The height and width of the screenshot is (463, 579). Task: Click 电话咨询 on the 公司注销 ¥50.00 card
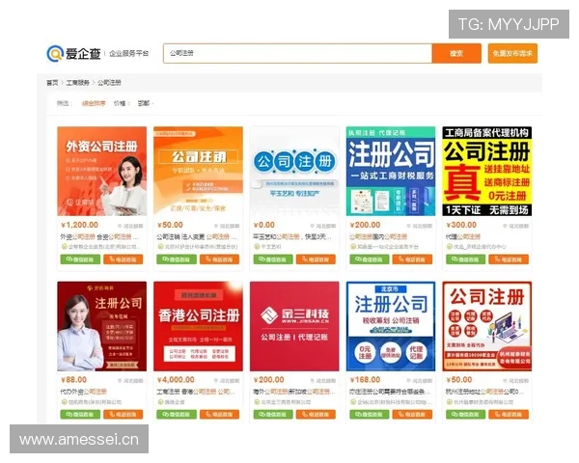pos(220,259)
